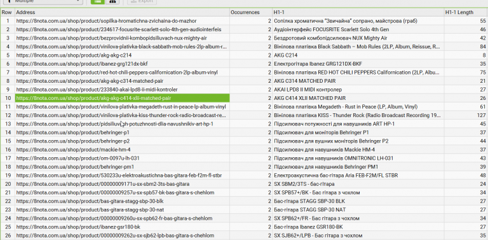Click H1 cell 'Аудіоінтерфейс FOCUSRITE Scarlett Solo 4th Gen'
488x240 pixels.
tap(358, 30)
